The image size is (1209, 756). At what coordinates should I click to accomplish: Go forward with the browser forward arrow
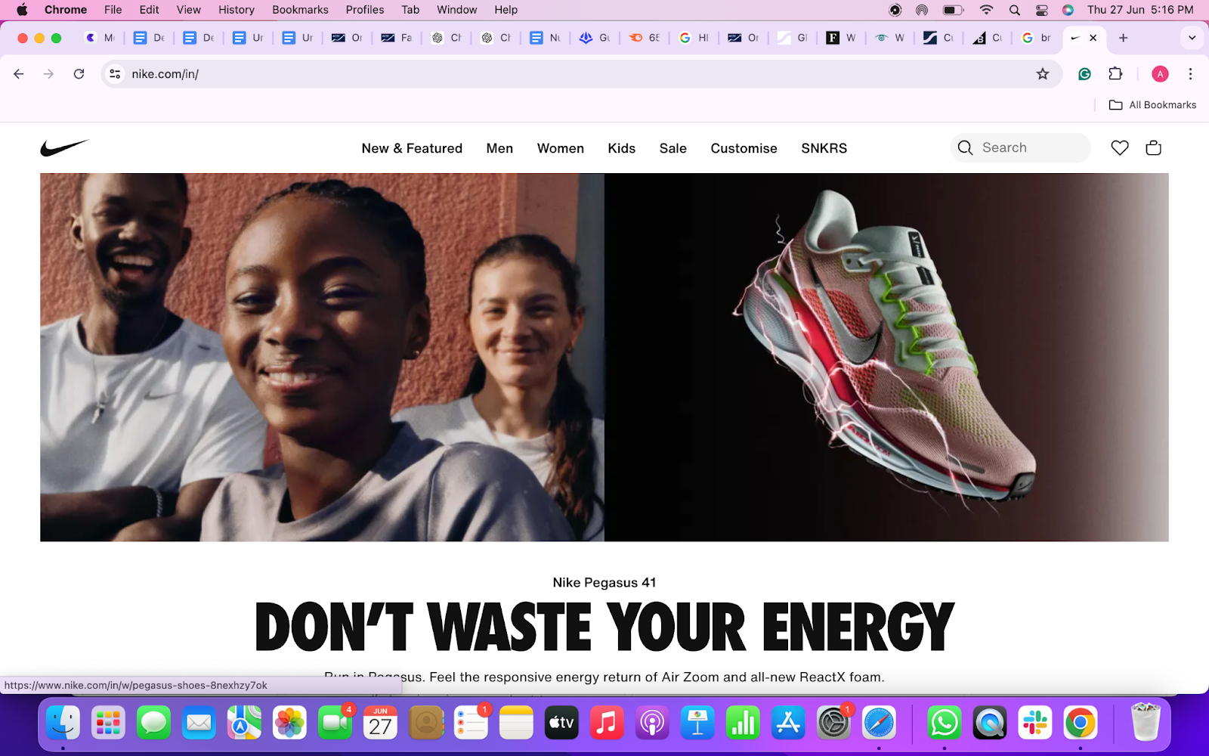pos(48,74)
